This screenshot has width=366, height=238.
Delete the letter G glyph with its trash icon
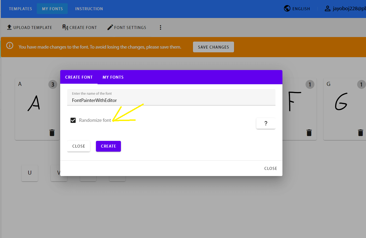[x=360, y=133]
